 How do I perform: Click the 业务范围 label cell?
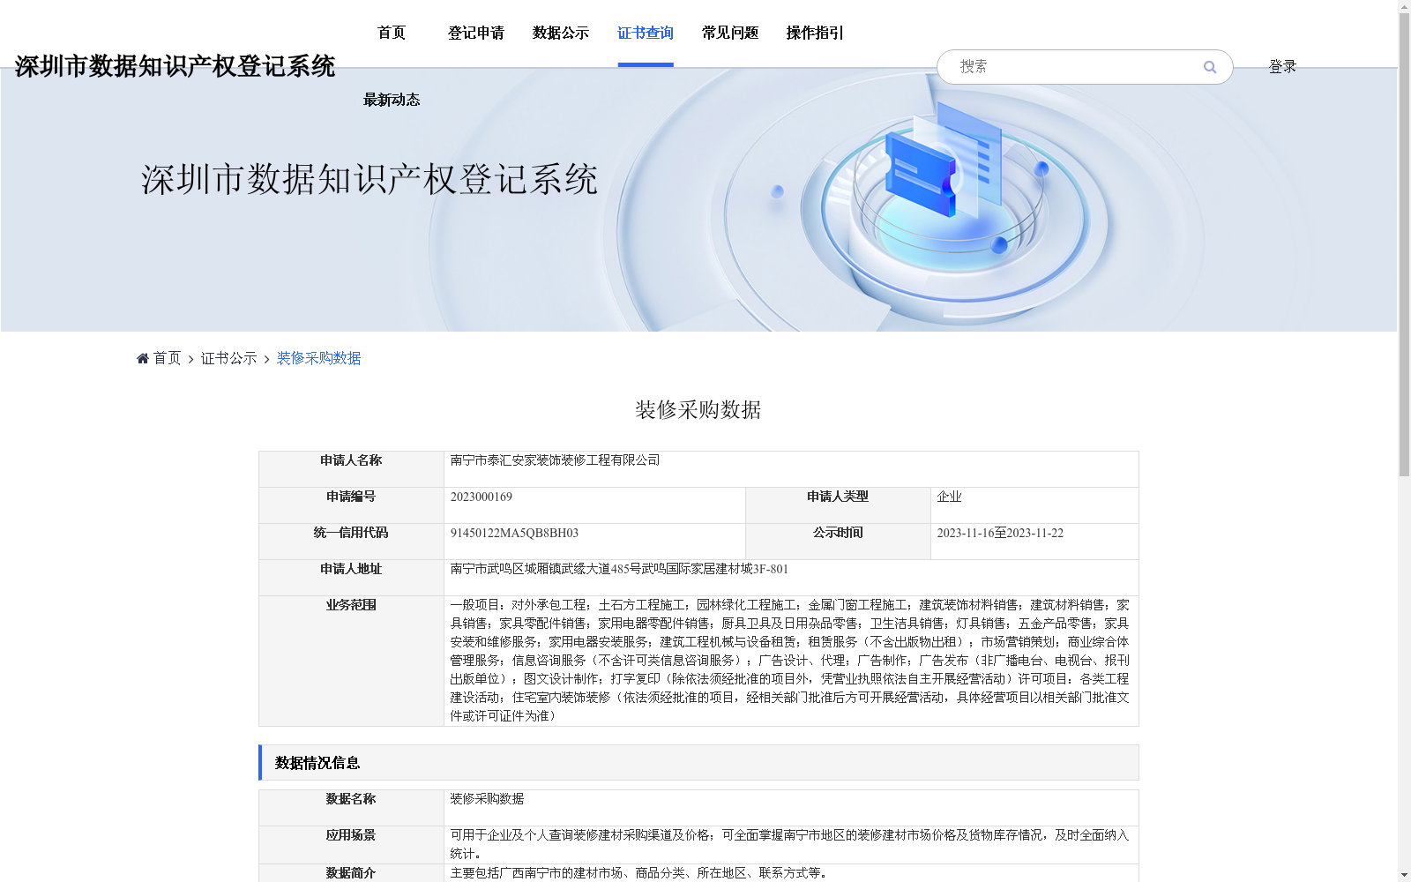351,661
